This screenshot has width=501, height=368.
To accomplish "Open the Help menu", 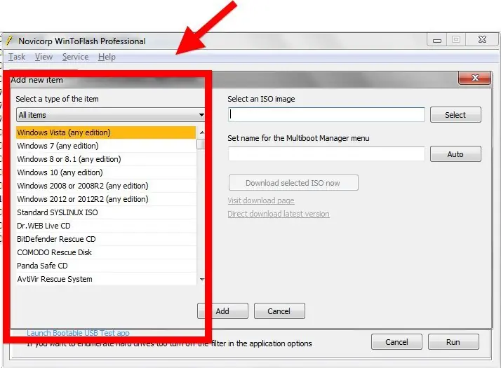I will click(x=107, y=57).
